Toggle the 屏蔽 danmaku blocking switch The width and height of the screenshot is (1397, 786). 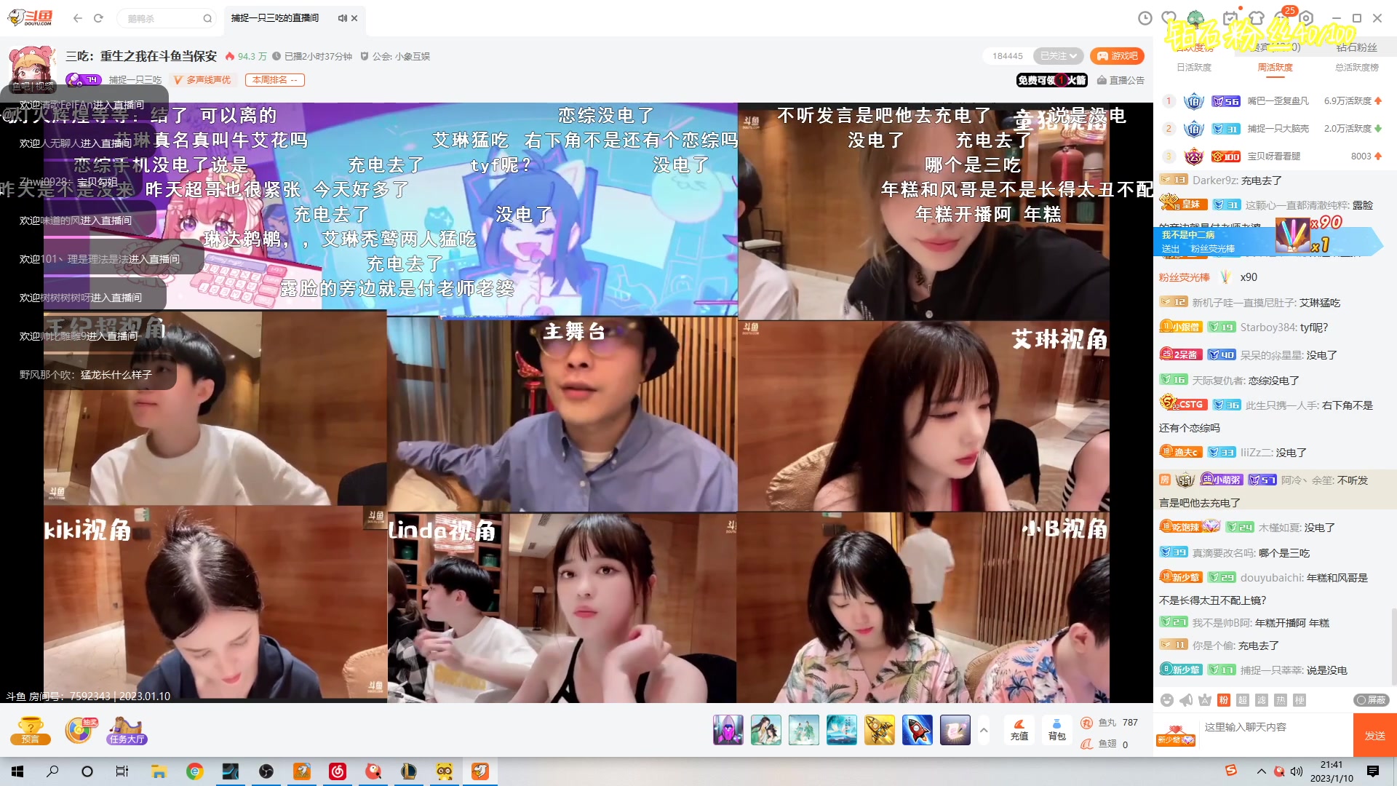1371,700
